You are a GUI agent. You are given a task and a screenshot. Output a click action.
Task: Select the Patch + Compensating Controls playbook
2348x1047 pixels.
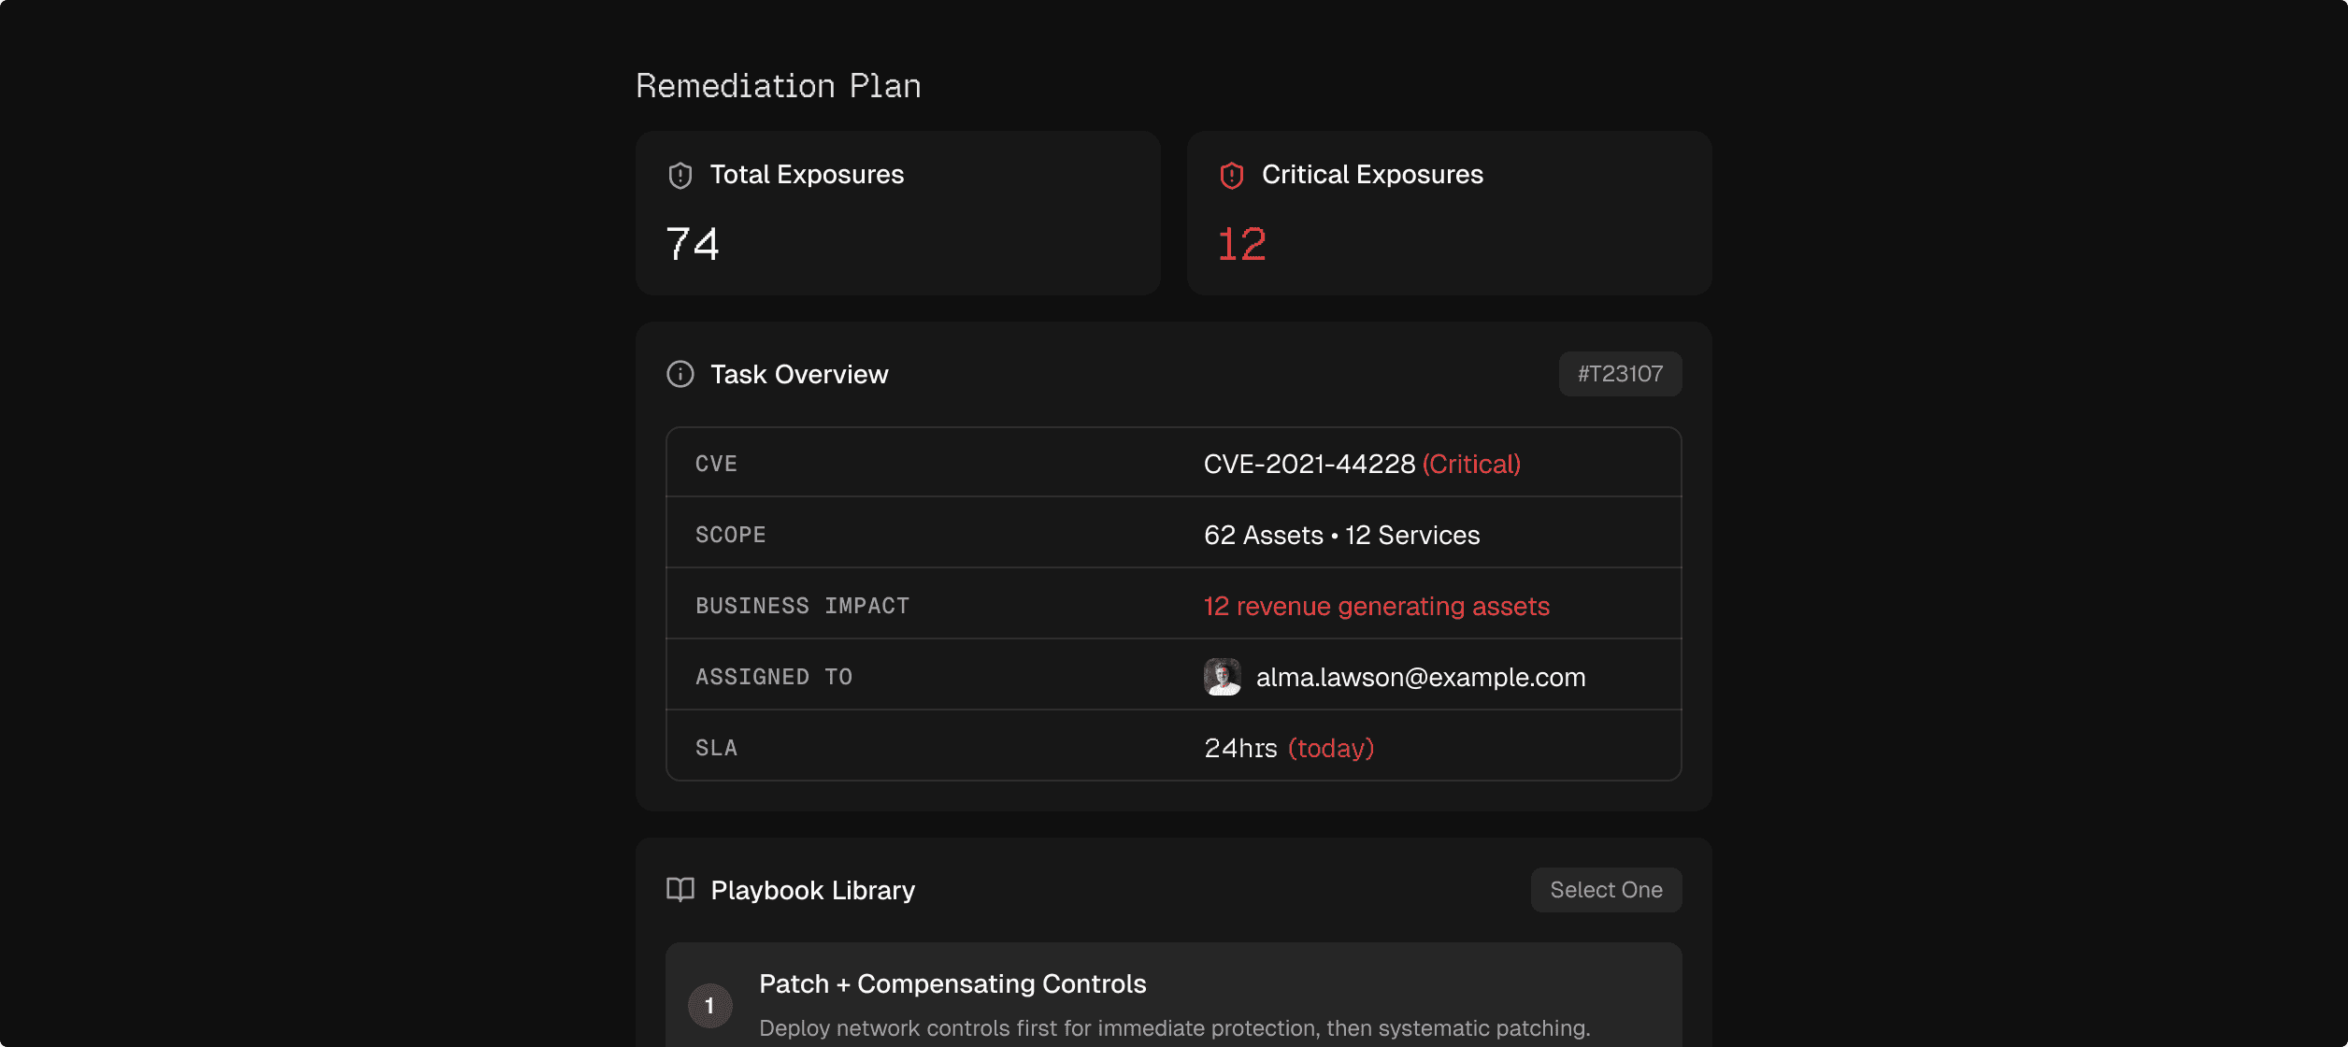(x=952, y=984)
